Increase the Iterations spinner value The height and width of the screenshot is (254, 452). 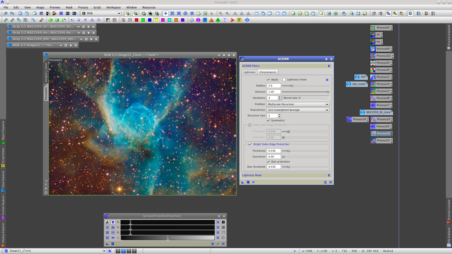pos(279,97)
